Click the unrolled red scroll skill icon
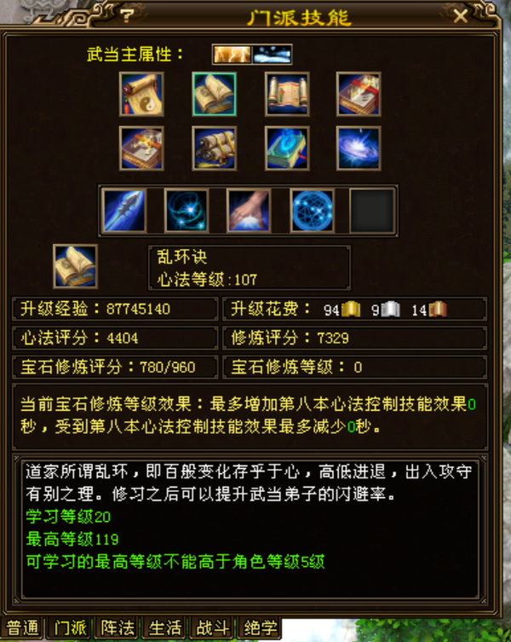The image size is (511, 642). click(x=287, y=94)
